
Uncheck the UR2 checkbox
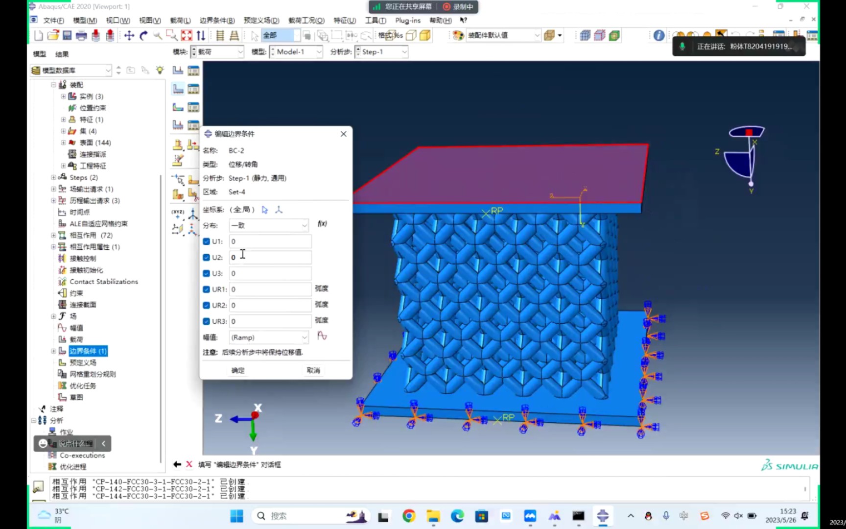(x=207, y=305)
